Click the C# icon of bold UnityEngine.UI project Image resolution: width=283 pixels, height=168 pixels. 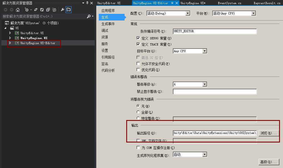pyautogui.click(x=17, y=38)
